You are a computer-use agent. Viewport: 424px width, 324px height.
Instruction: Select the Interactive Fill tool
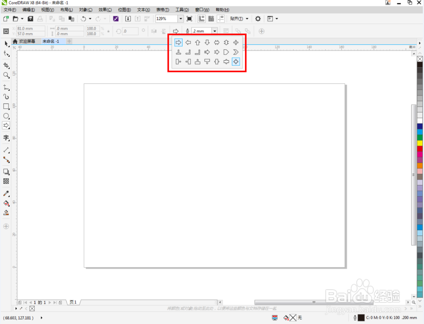point(6,203)
